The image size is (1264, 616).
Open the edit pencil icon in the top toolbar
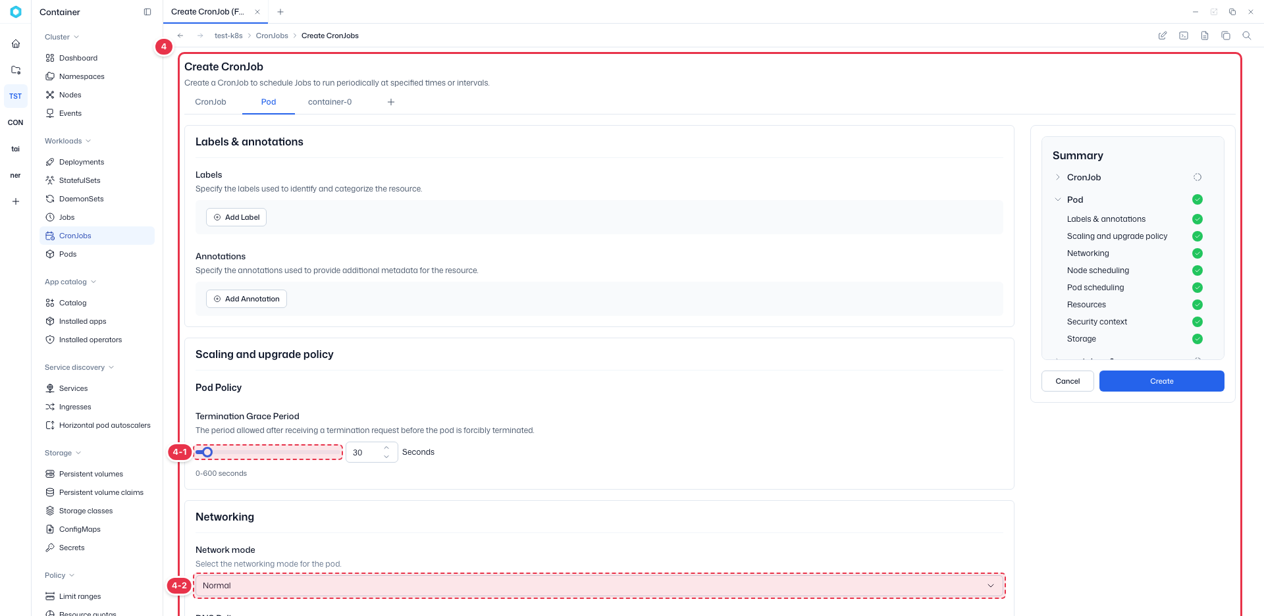pyautogui.click(x=1163, y=36)
